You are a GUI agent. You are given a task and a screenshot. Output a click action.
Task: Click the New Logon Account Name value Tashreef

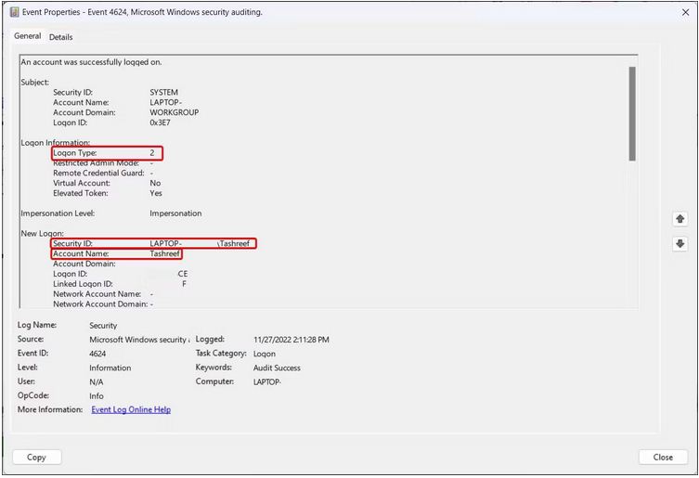pos(165,253)
